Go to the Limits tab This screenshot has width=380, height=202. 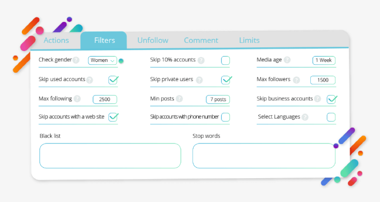click(249, 40)
